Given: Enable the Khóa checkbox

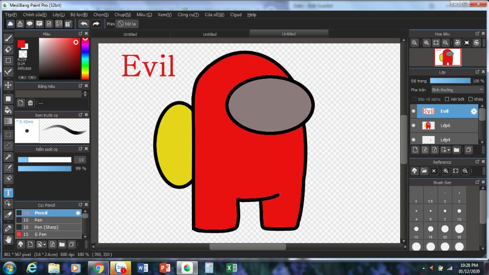Looking at the screenshot, I should 470,99.
